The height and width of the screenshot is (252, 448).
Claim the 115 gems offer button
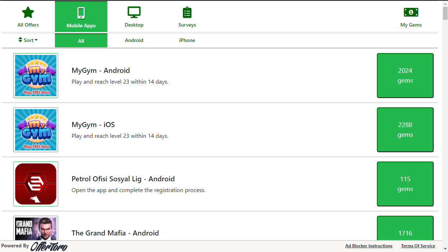point(405,184)
